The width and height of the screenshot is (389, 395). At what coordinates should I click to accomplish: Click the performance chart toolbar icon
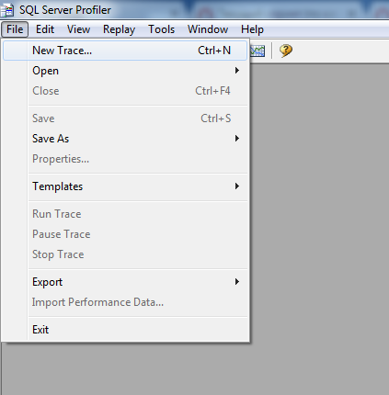point(257,51)
